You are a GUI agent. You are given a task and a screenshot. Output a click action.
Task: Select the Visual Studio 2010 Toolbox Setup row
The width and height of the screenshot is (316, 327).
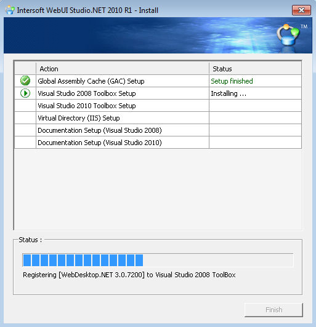(x=158, y=106)
